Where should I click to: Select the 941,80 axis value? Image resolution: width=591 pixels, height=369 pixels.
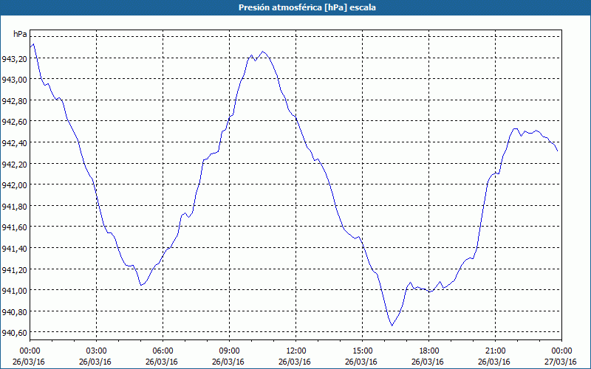(x=14, y=207)
